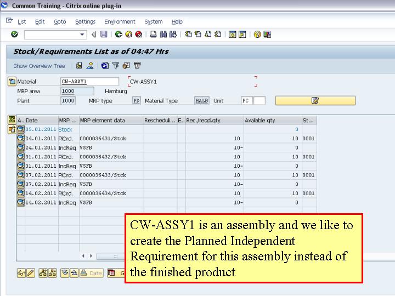This screenshot has height=296, width=395.
Task: Click the Date button at bottom
Action: [92, 273]
